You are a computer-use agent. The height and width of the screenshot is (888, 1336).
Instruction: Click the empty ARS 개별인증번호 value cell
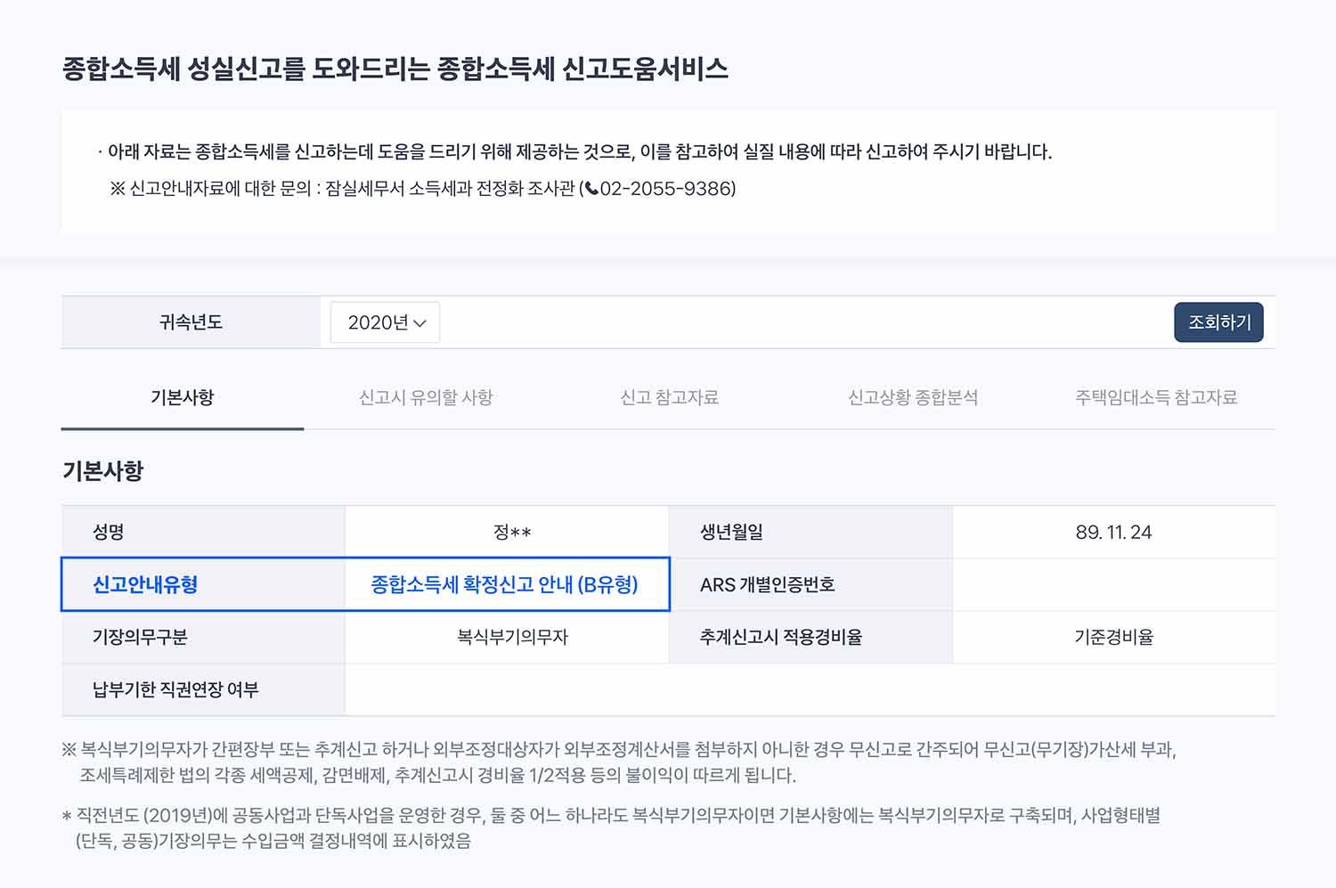tap(1113, 584)
